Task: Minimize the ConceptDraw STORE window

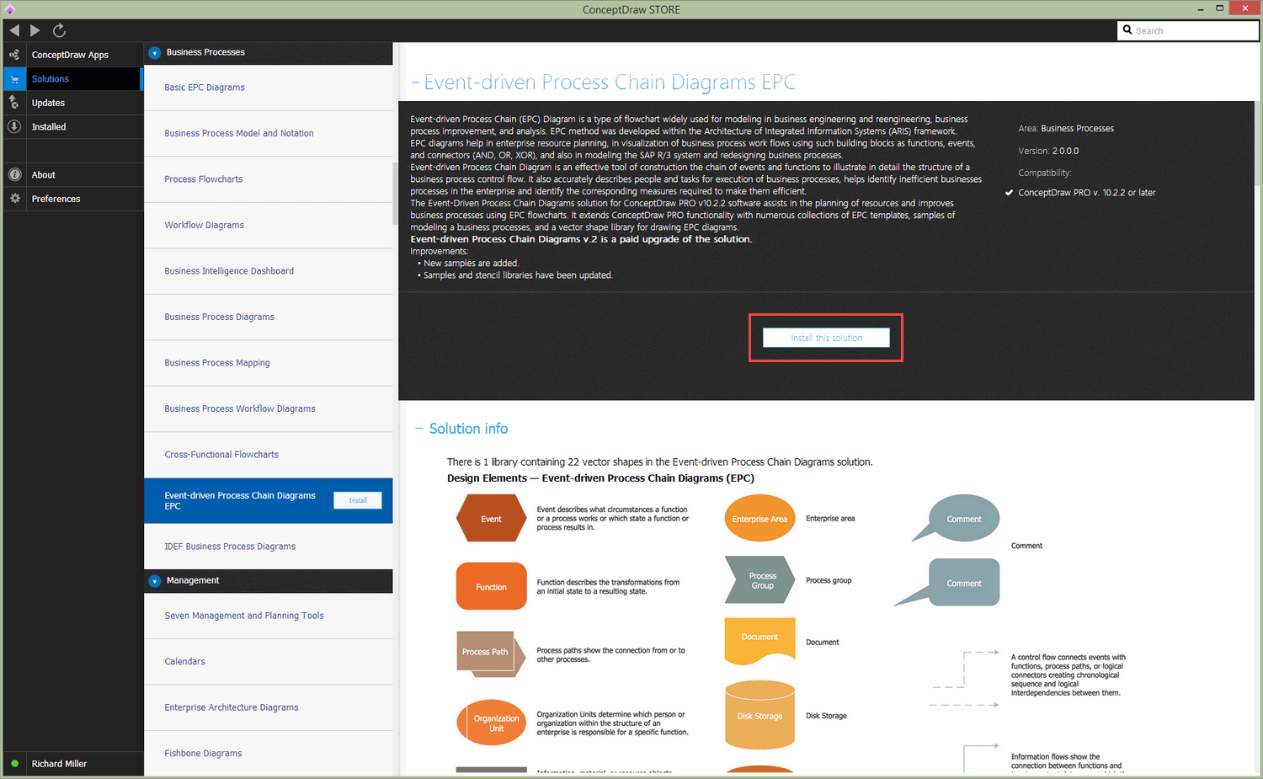Action: [1199, 8]
